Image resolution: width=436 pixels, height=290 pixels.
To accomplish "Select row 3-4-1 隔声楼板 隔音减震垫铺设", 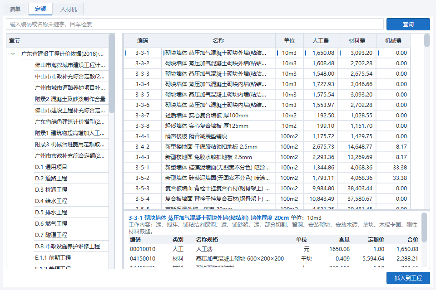I will coord(267,136).
